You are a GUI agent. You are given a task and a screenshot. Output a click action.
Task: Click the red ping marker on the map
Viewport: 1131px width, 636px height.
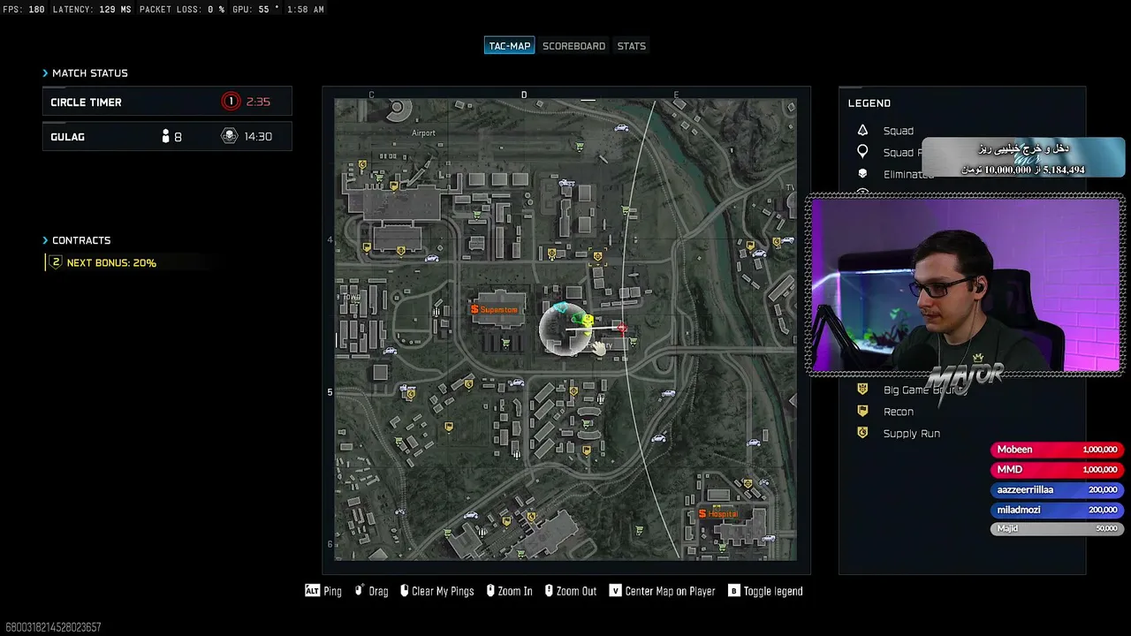click(622, 329)
